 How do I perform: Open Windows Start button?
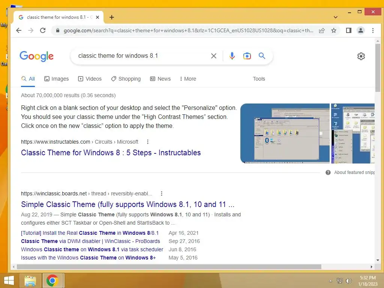9,280
